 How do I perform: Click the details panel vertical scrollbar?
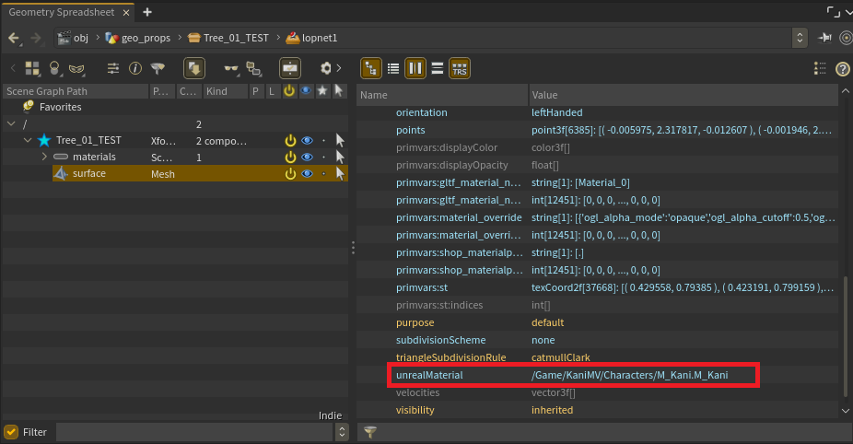point(846,336)
